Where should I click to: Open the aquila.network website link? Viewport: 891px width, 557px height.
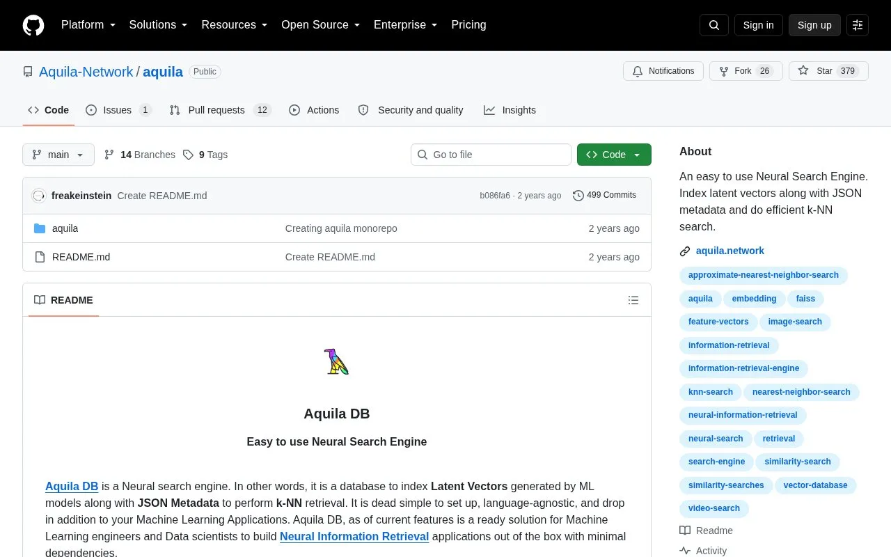(x=730, y=251)
